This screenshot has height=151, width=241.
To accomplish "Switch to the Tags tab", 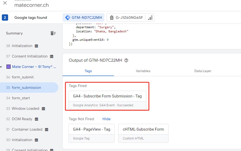I will (88, 71).
